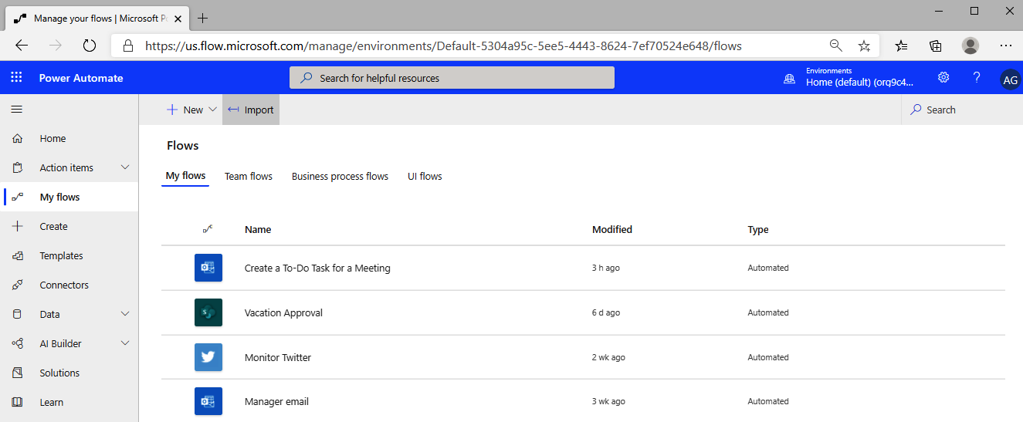Click the Power Automate title
This screenshot has width=1023, height=422.
81,78
